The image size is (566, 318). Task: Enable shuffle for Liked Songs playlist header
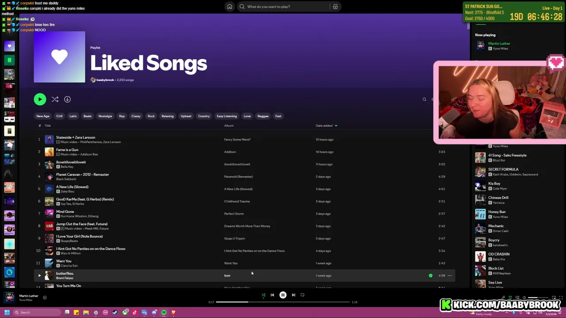(55, 99)
